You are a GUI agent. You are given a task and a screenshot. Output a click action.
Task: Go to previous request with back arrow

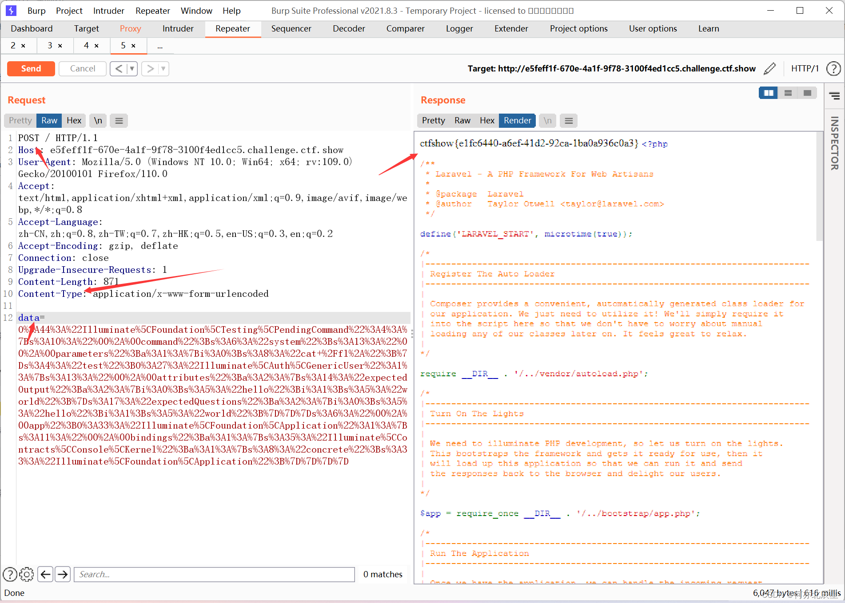(x=119, y=69)
